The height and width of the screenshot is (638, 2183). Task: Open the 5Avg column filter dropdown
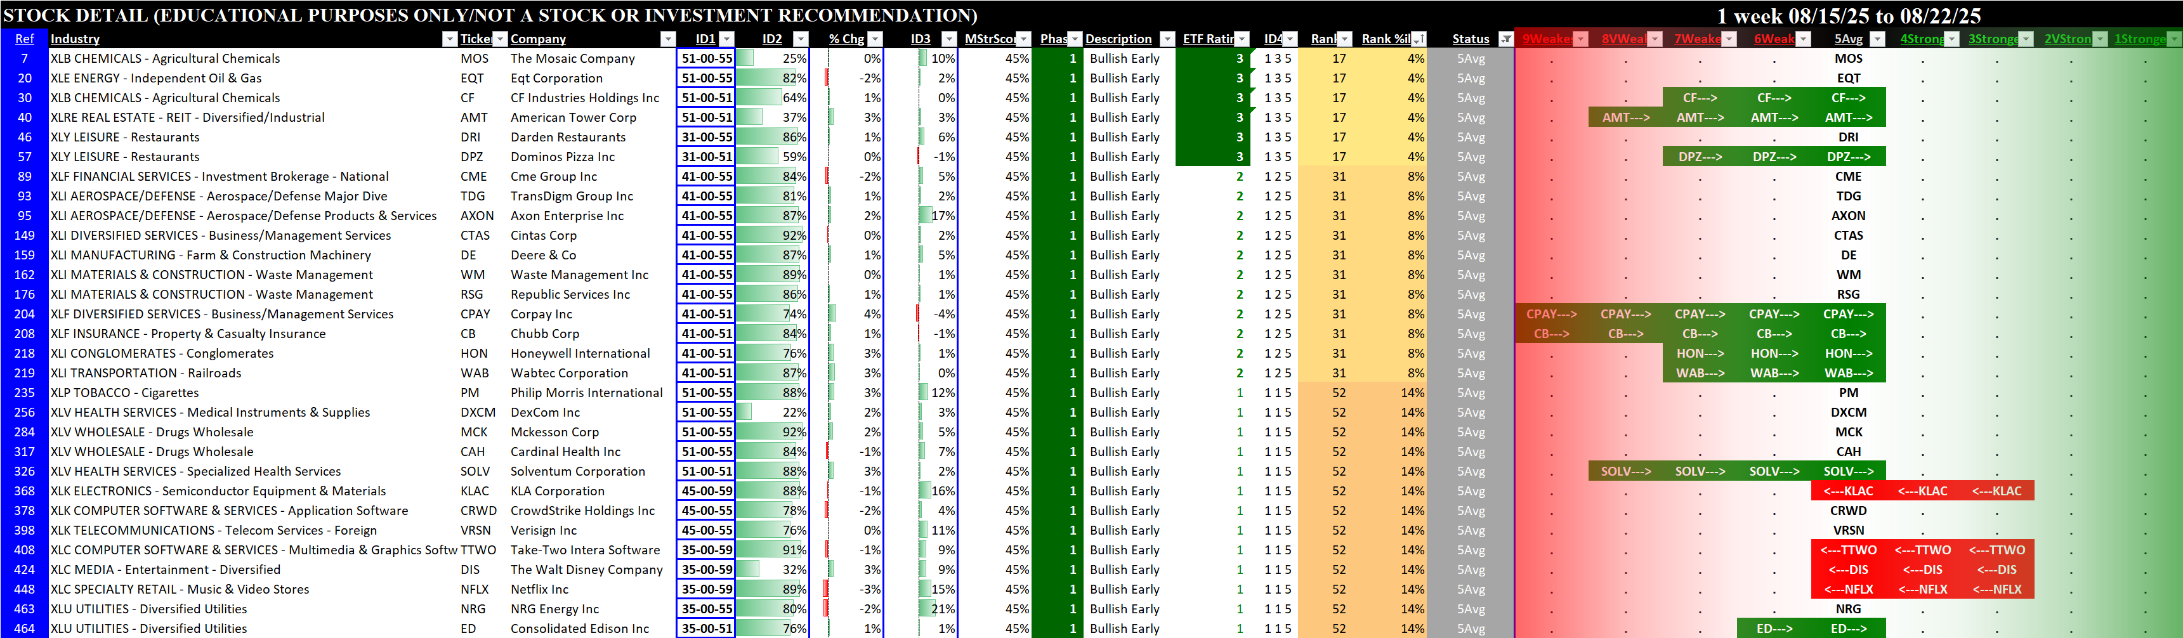coord(1878,39)
